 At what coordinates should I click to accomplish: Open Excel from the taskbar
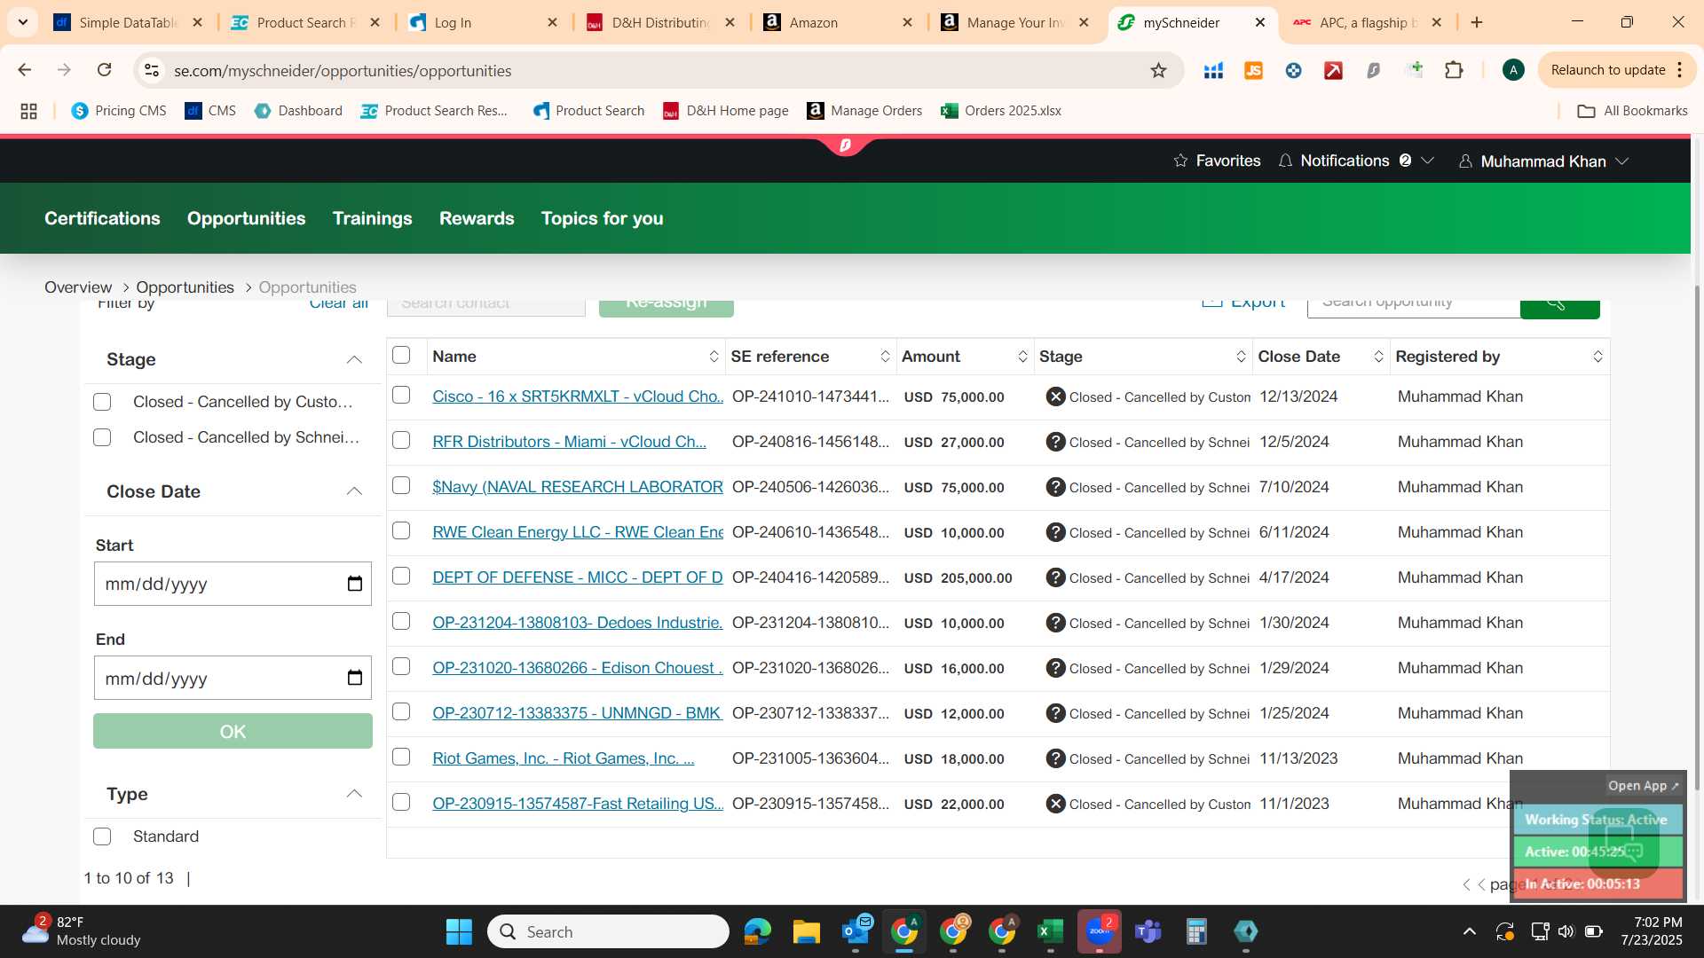1050,931
